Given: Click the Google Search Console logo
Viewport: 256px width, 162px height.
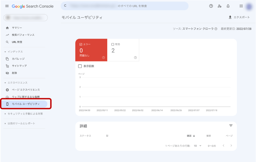Looking at the screenshot, I should tap(32, 6).
